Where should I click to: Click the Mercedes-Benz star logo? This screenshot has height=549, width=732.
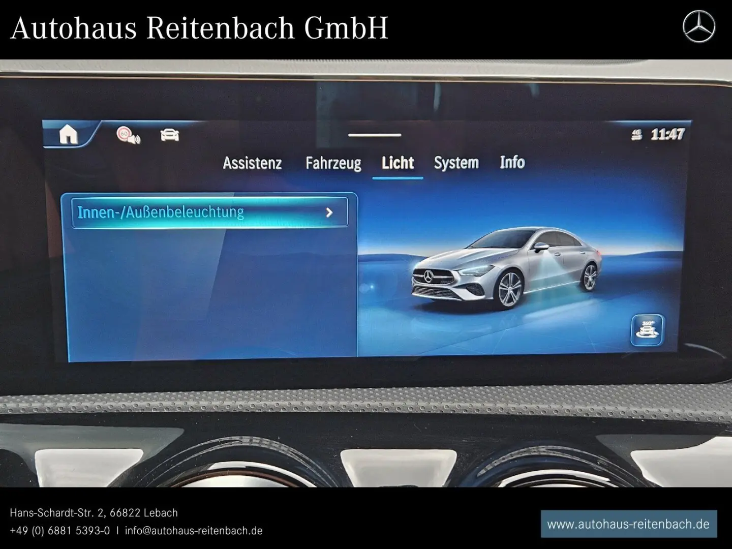pos(698,27)
